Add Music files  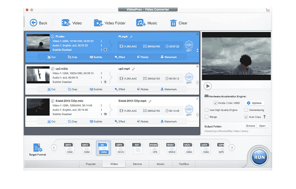click(147, 23)
